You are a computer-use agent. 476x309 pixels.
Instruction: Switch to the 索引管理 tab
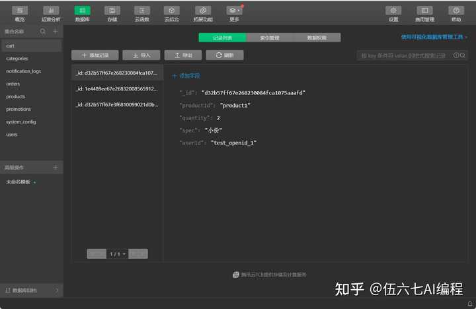pyautogui.click(x=270, y=38)
